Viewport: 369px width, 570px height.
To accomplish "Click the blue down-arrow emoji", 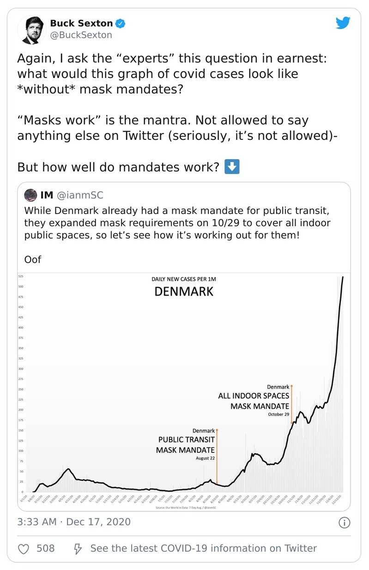I will tap(231, 167).
